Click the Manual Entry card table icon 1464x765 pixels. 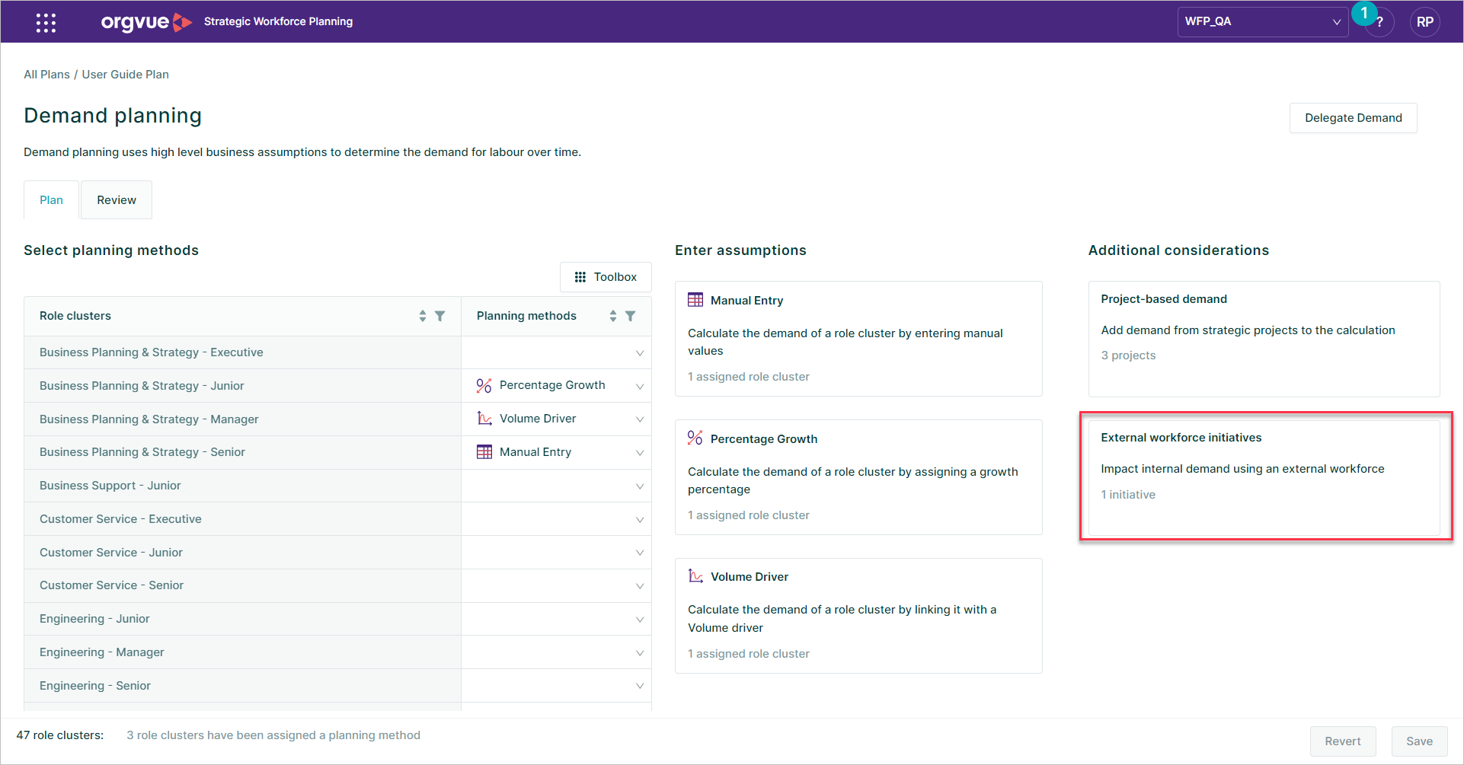pyautogui.click(x=695, y=300)
